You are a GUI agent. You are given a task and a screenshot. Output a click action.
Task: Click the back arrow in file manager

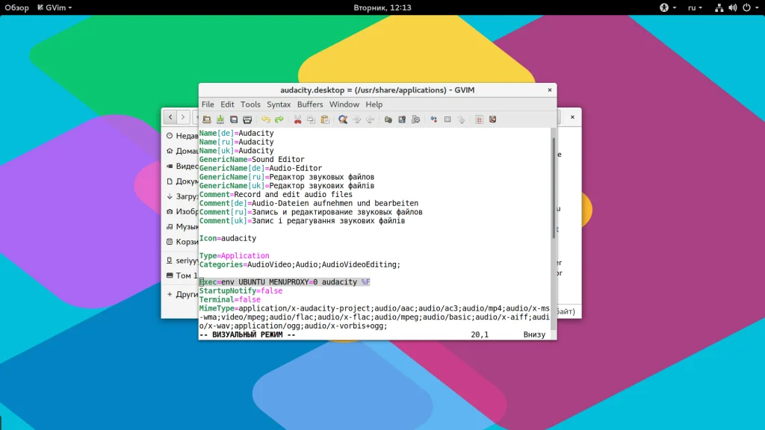pos(170,117)
